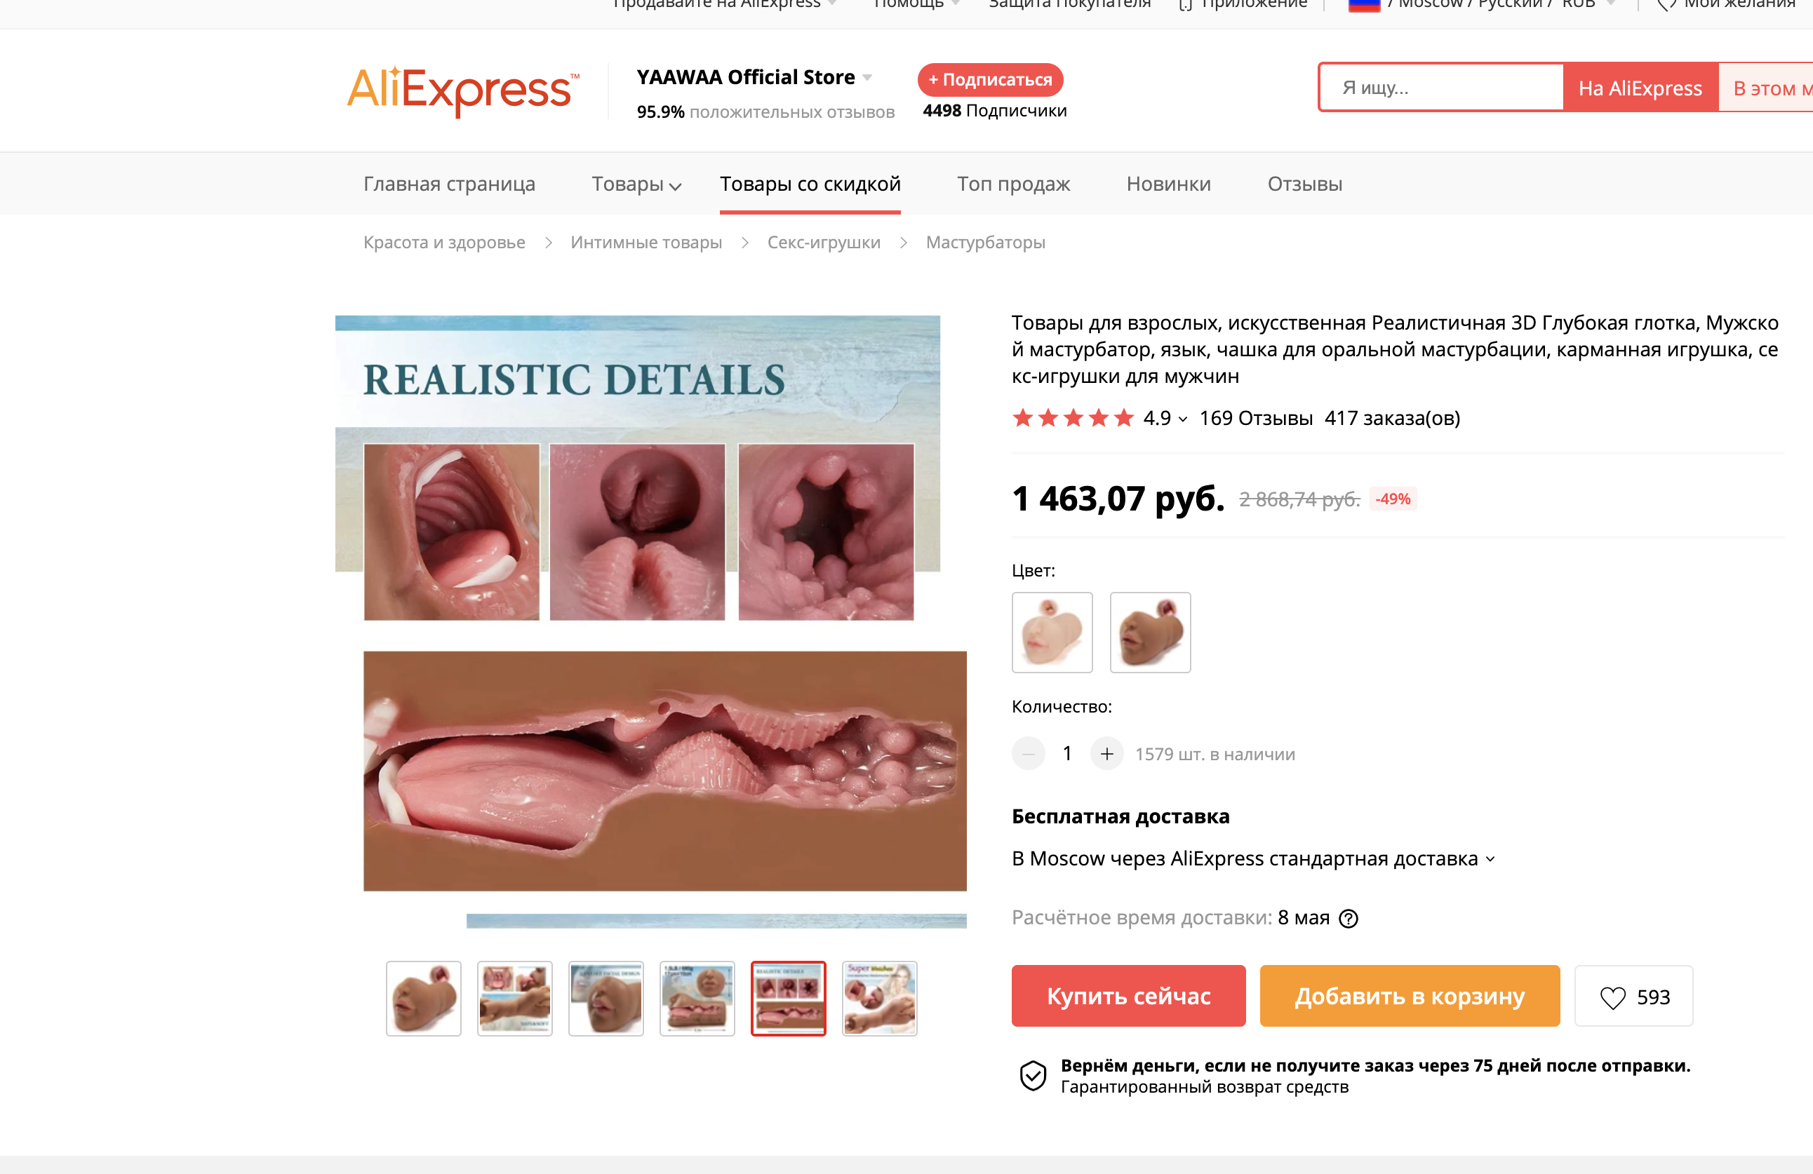Increase quantity with the plus icon
Image resolution: width=1813 pixels, height=1174 pixels.
click(1106, 754)
